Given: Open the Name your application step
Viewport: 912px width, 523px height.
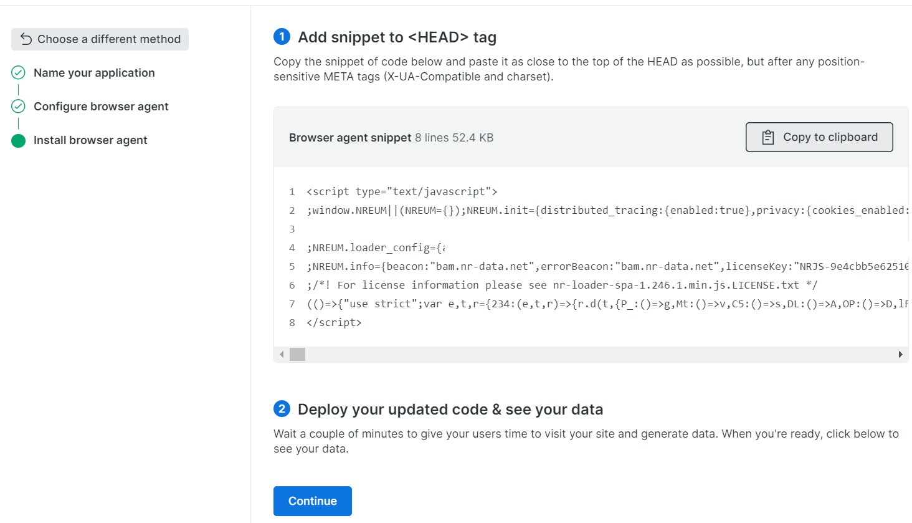Looking at the screenshot, I should tap(94, 73).
